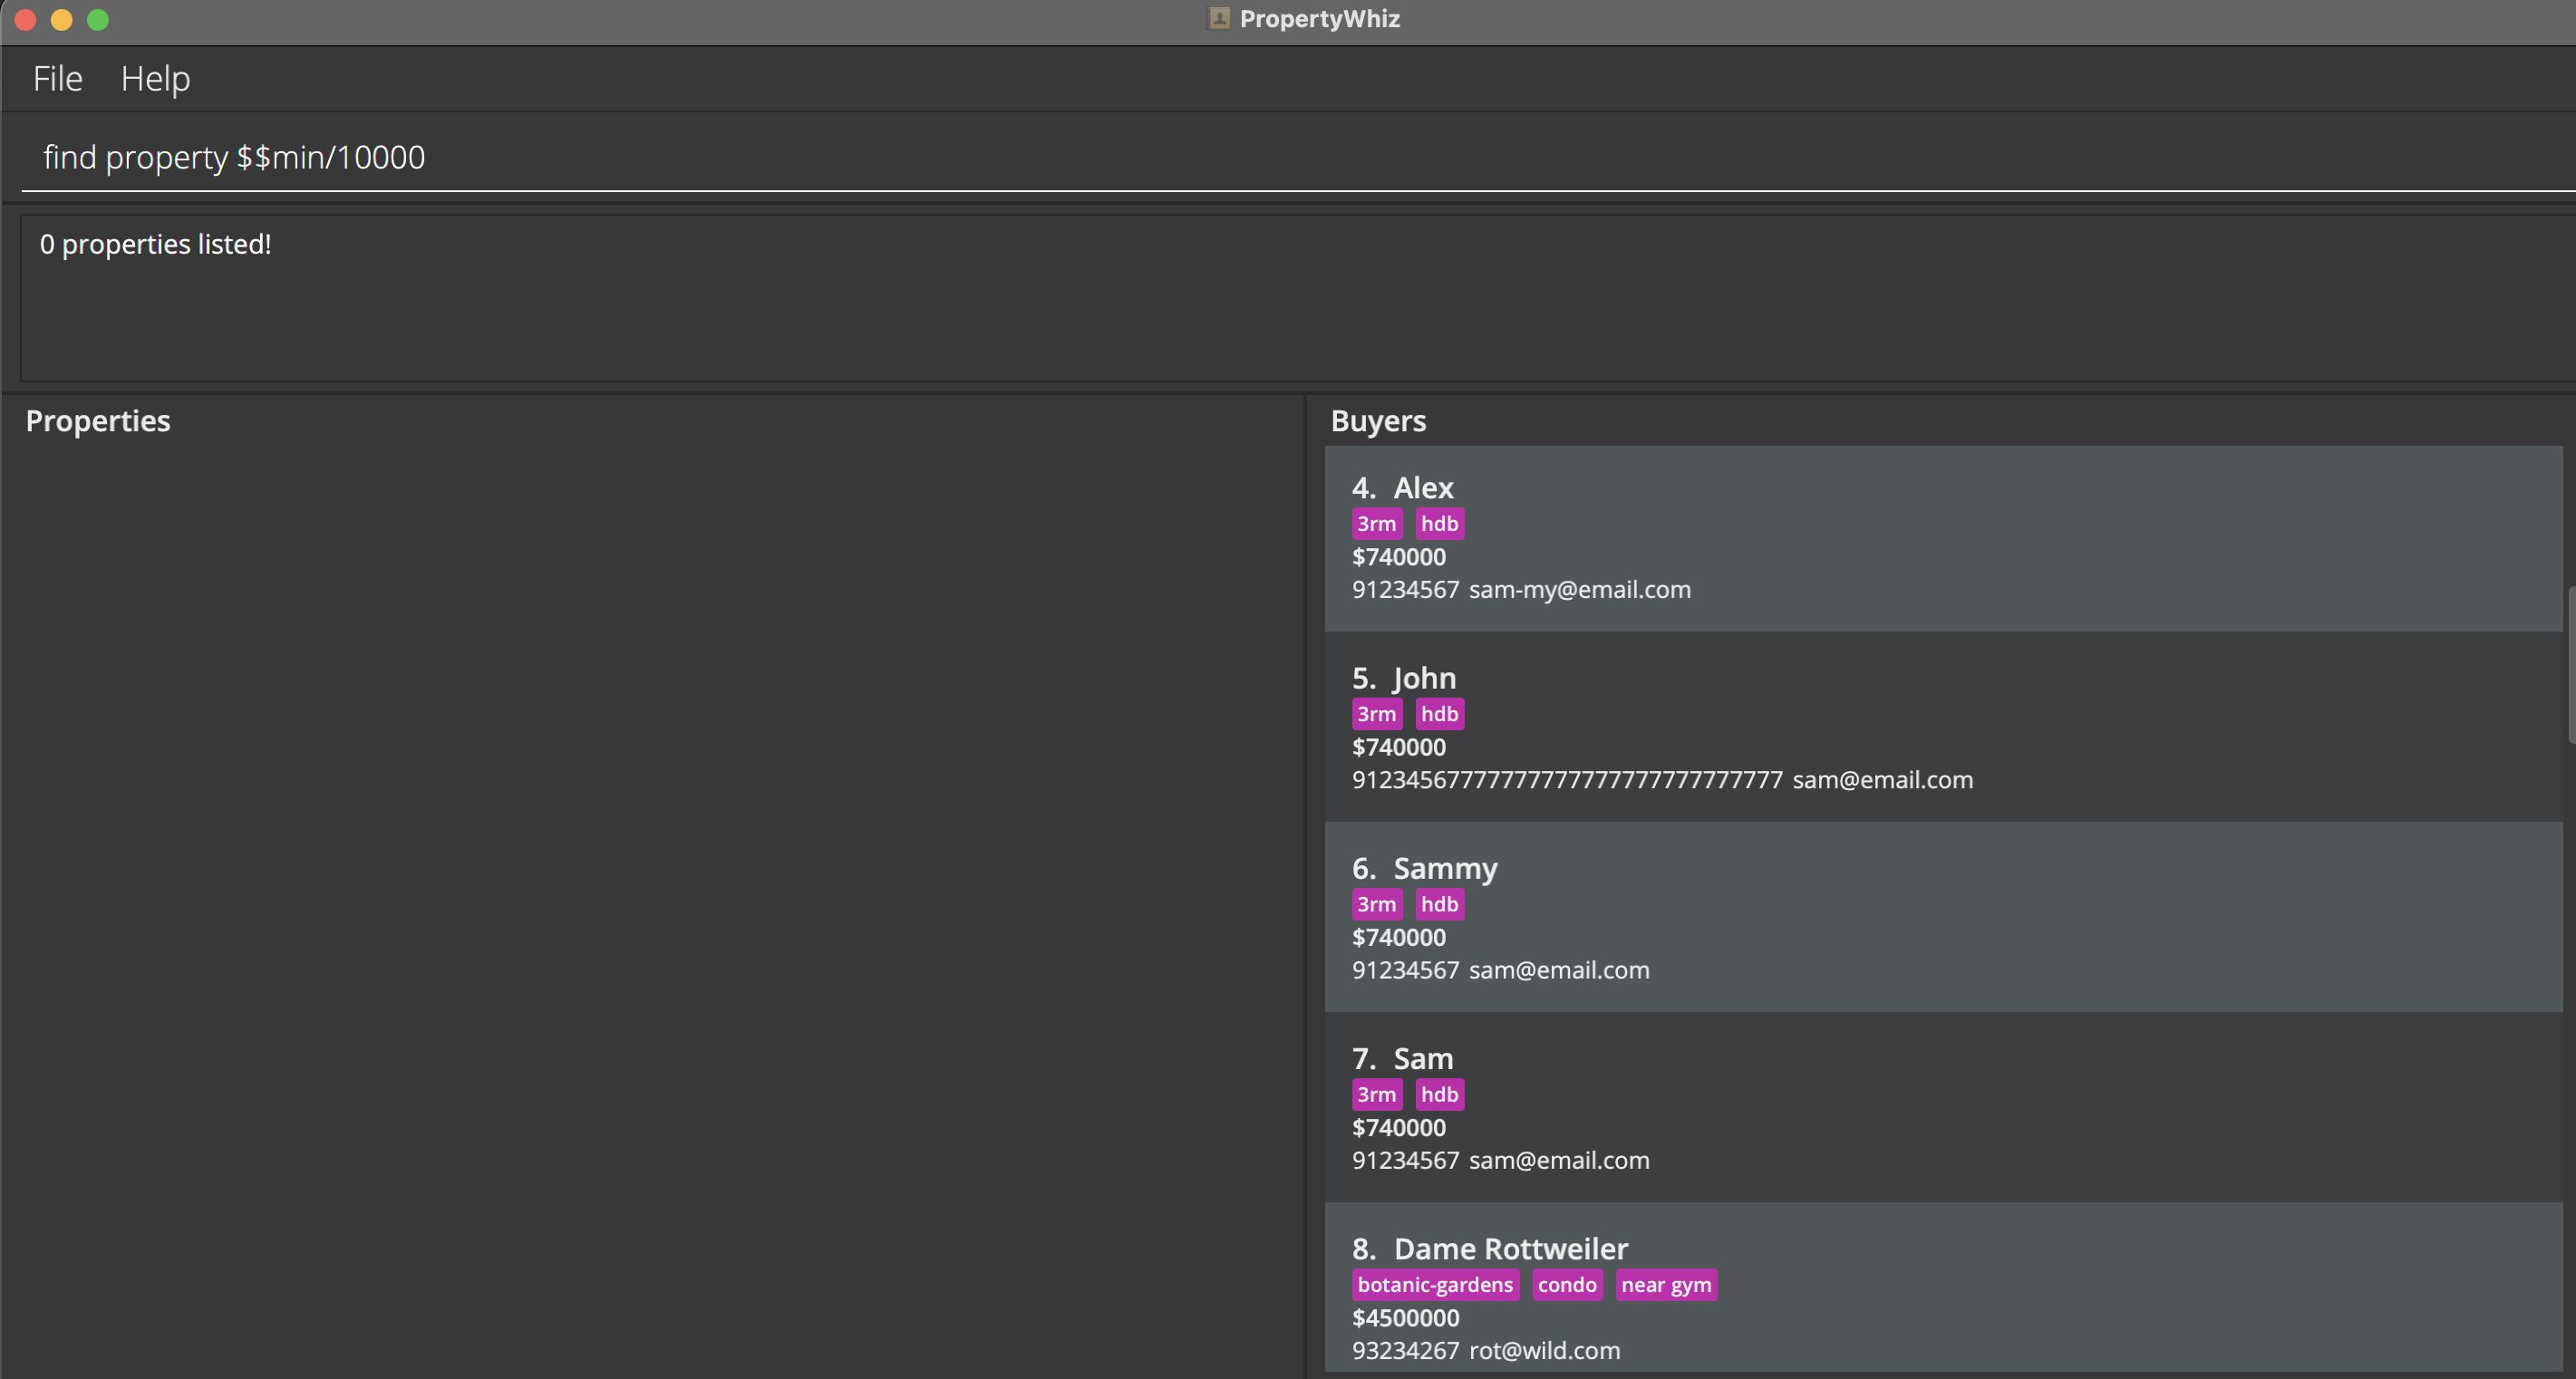Click the botanic-gardens tag on Dame Rottweiler
The width and height of the screenshot is (2576, 1379).
(1434, 1284)
